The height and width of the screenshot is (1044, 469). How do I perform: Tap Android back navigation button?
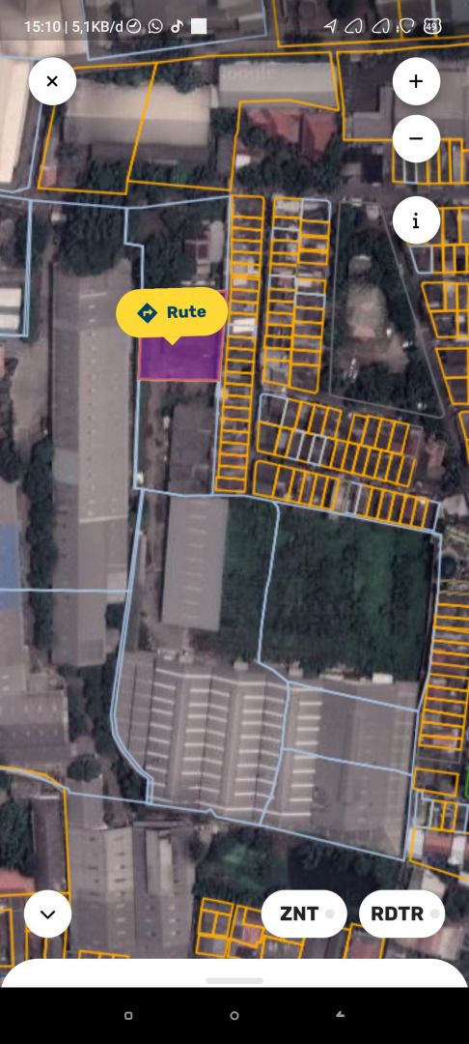click(x=340, y=1015)
